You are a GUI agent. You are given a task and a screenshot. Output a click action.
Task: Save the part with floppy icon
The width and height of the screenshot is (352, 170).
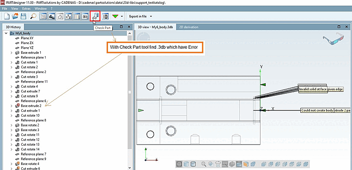23,16
